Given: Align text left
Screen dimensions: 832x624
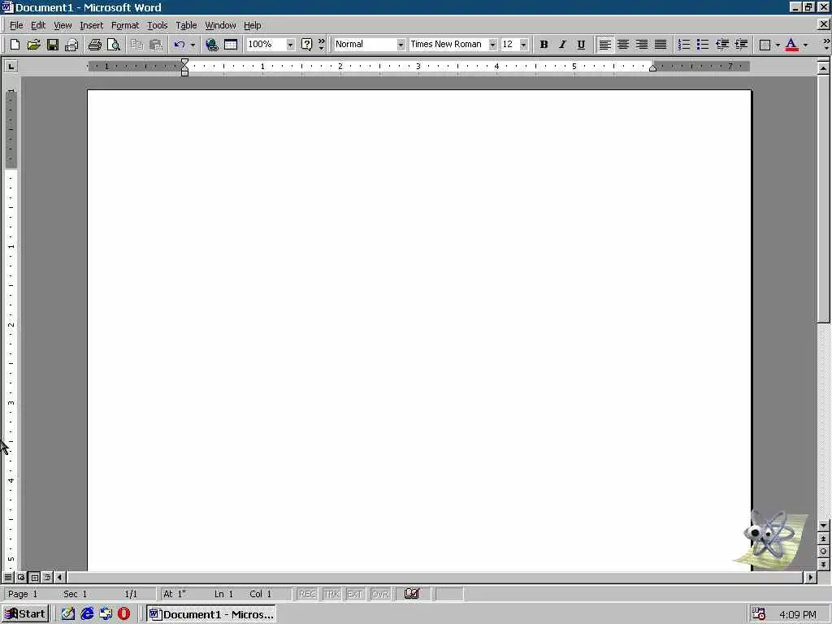Looking at the screenshot, I should pos(604,45).
